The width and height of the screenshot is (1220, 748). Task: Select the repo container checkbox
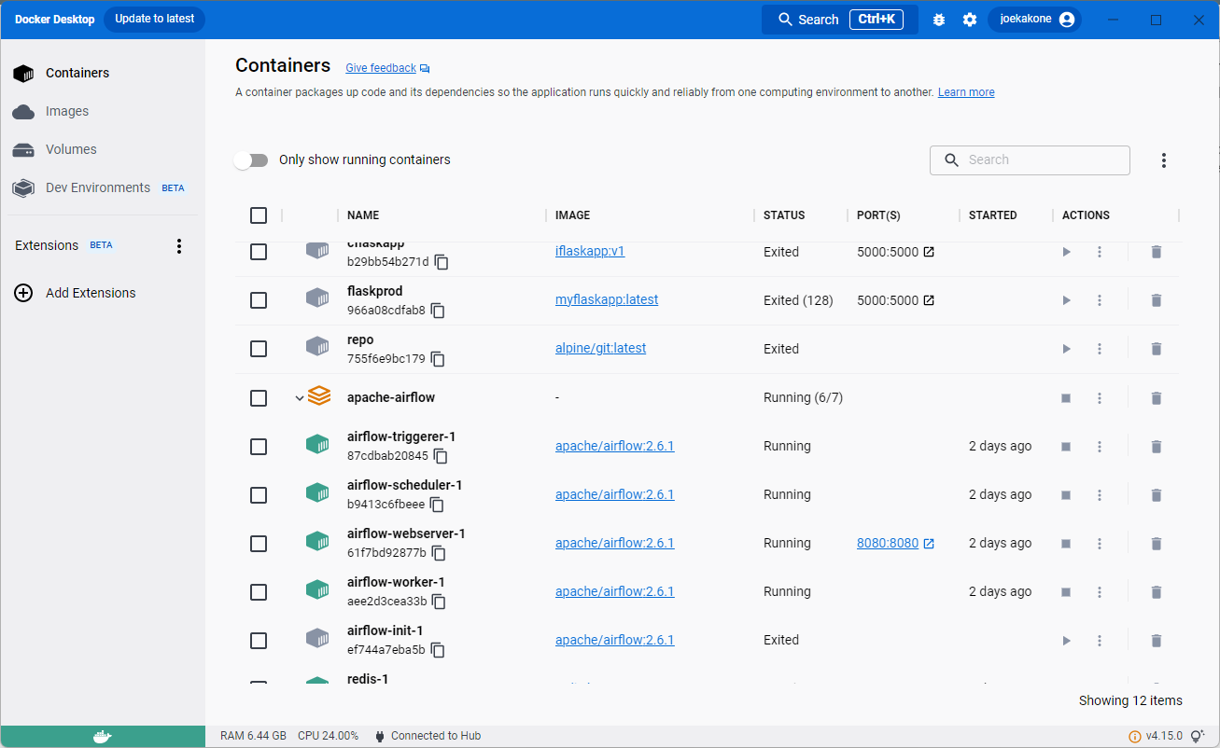259,349
